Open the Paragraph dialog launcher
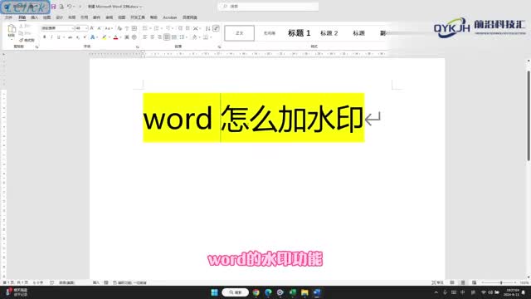 coord(219,47)
